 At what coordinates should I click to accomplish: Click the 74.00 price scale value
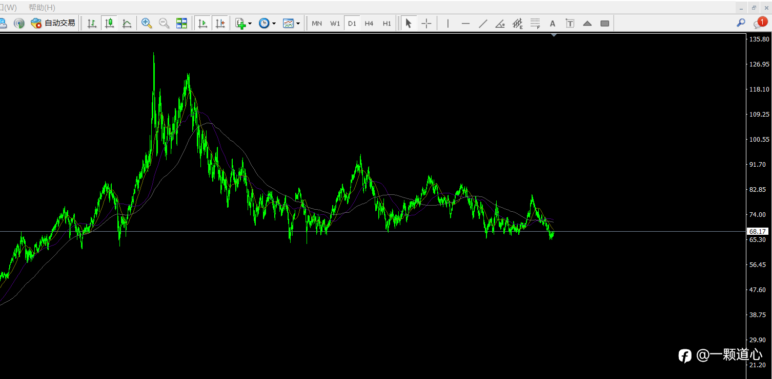[x=758, y=214]
